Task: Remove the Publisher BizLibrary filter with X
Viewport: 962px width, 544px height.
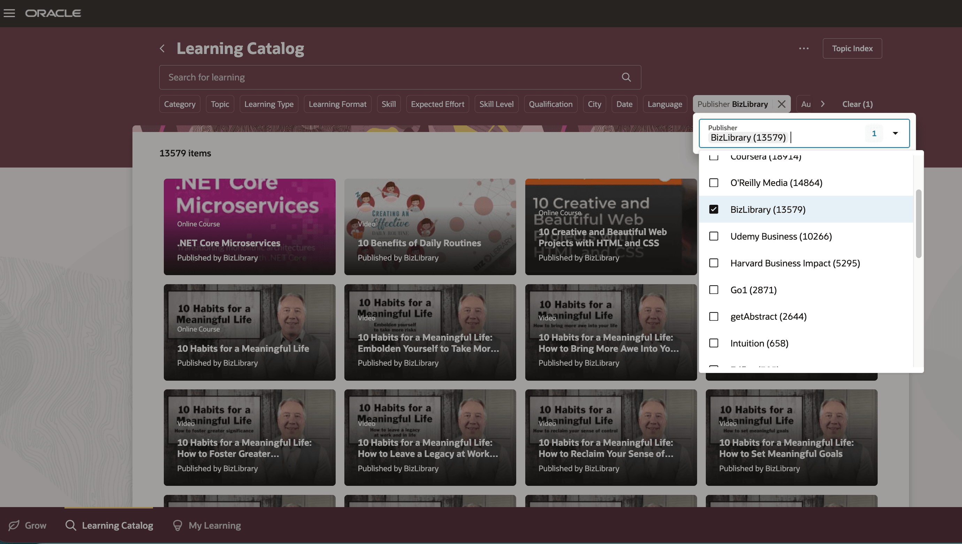Action: 781,104
